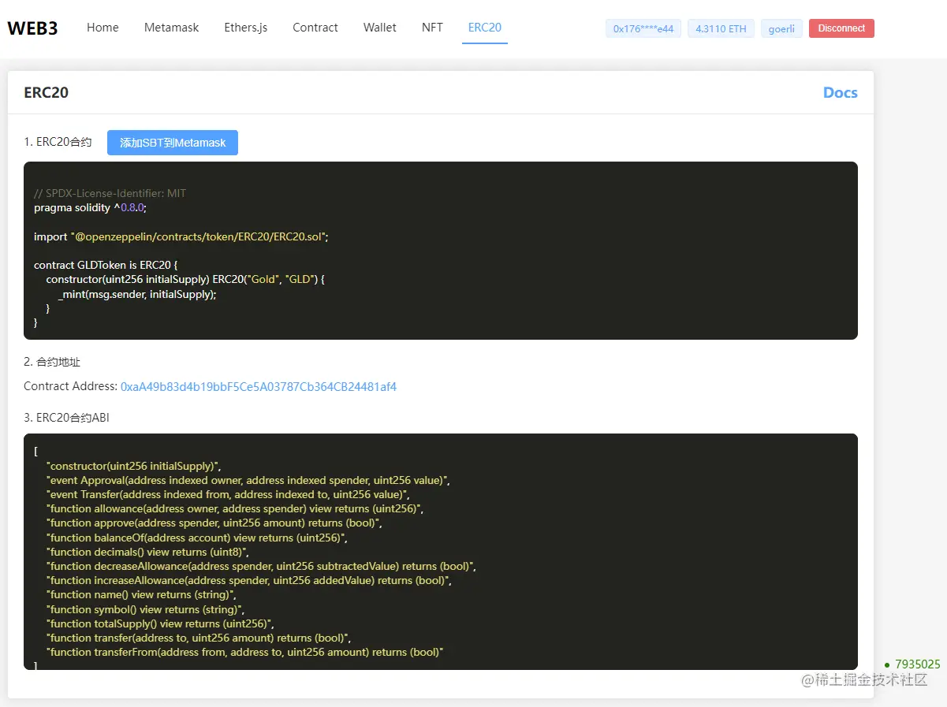Click the 'function decimals()' ABI line
The image size is (947, 707).
147,552
